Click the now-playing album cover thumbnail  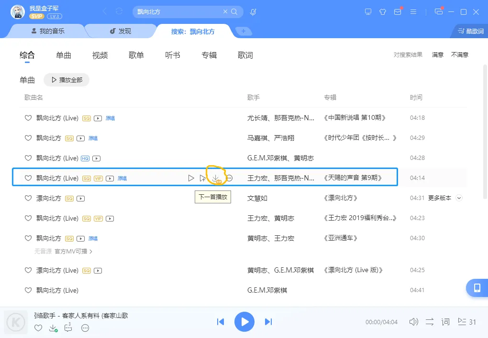16,322
